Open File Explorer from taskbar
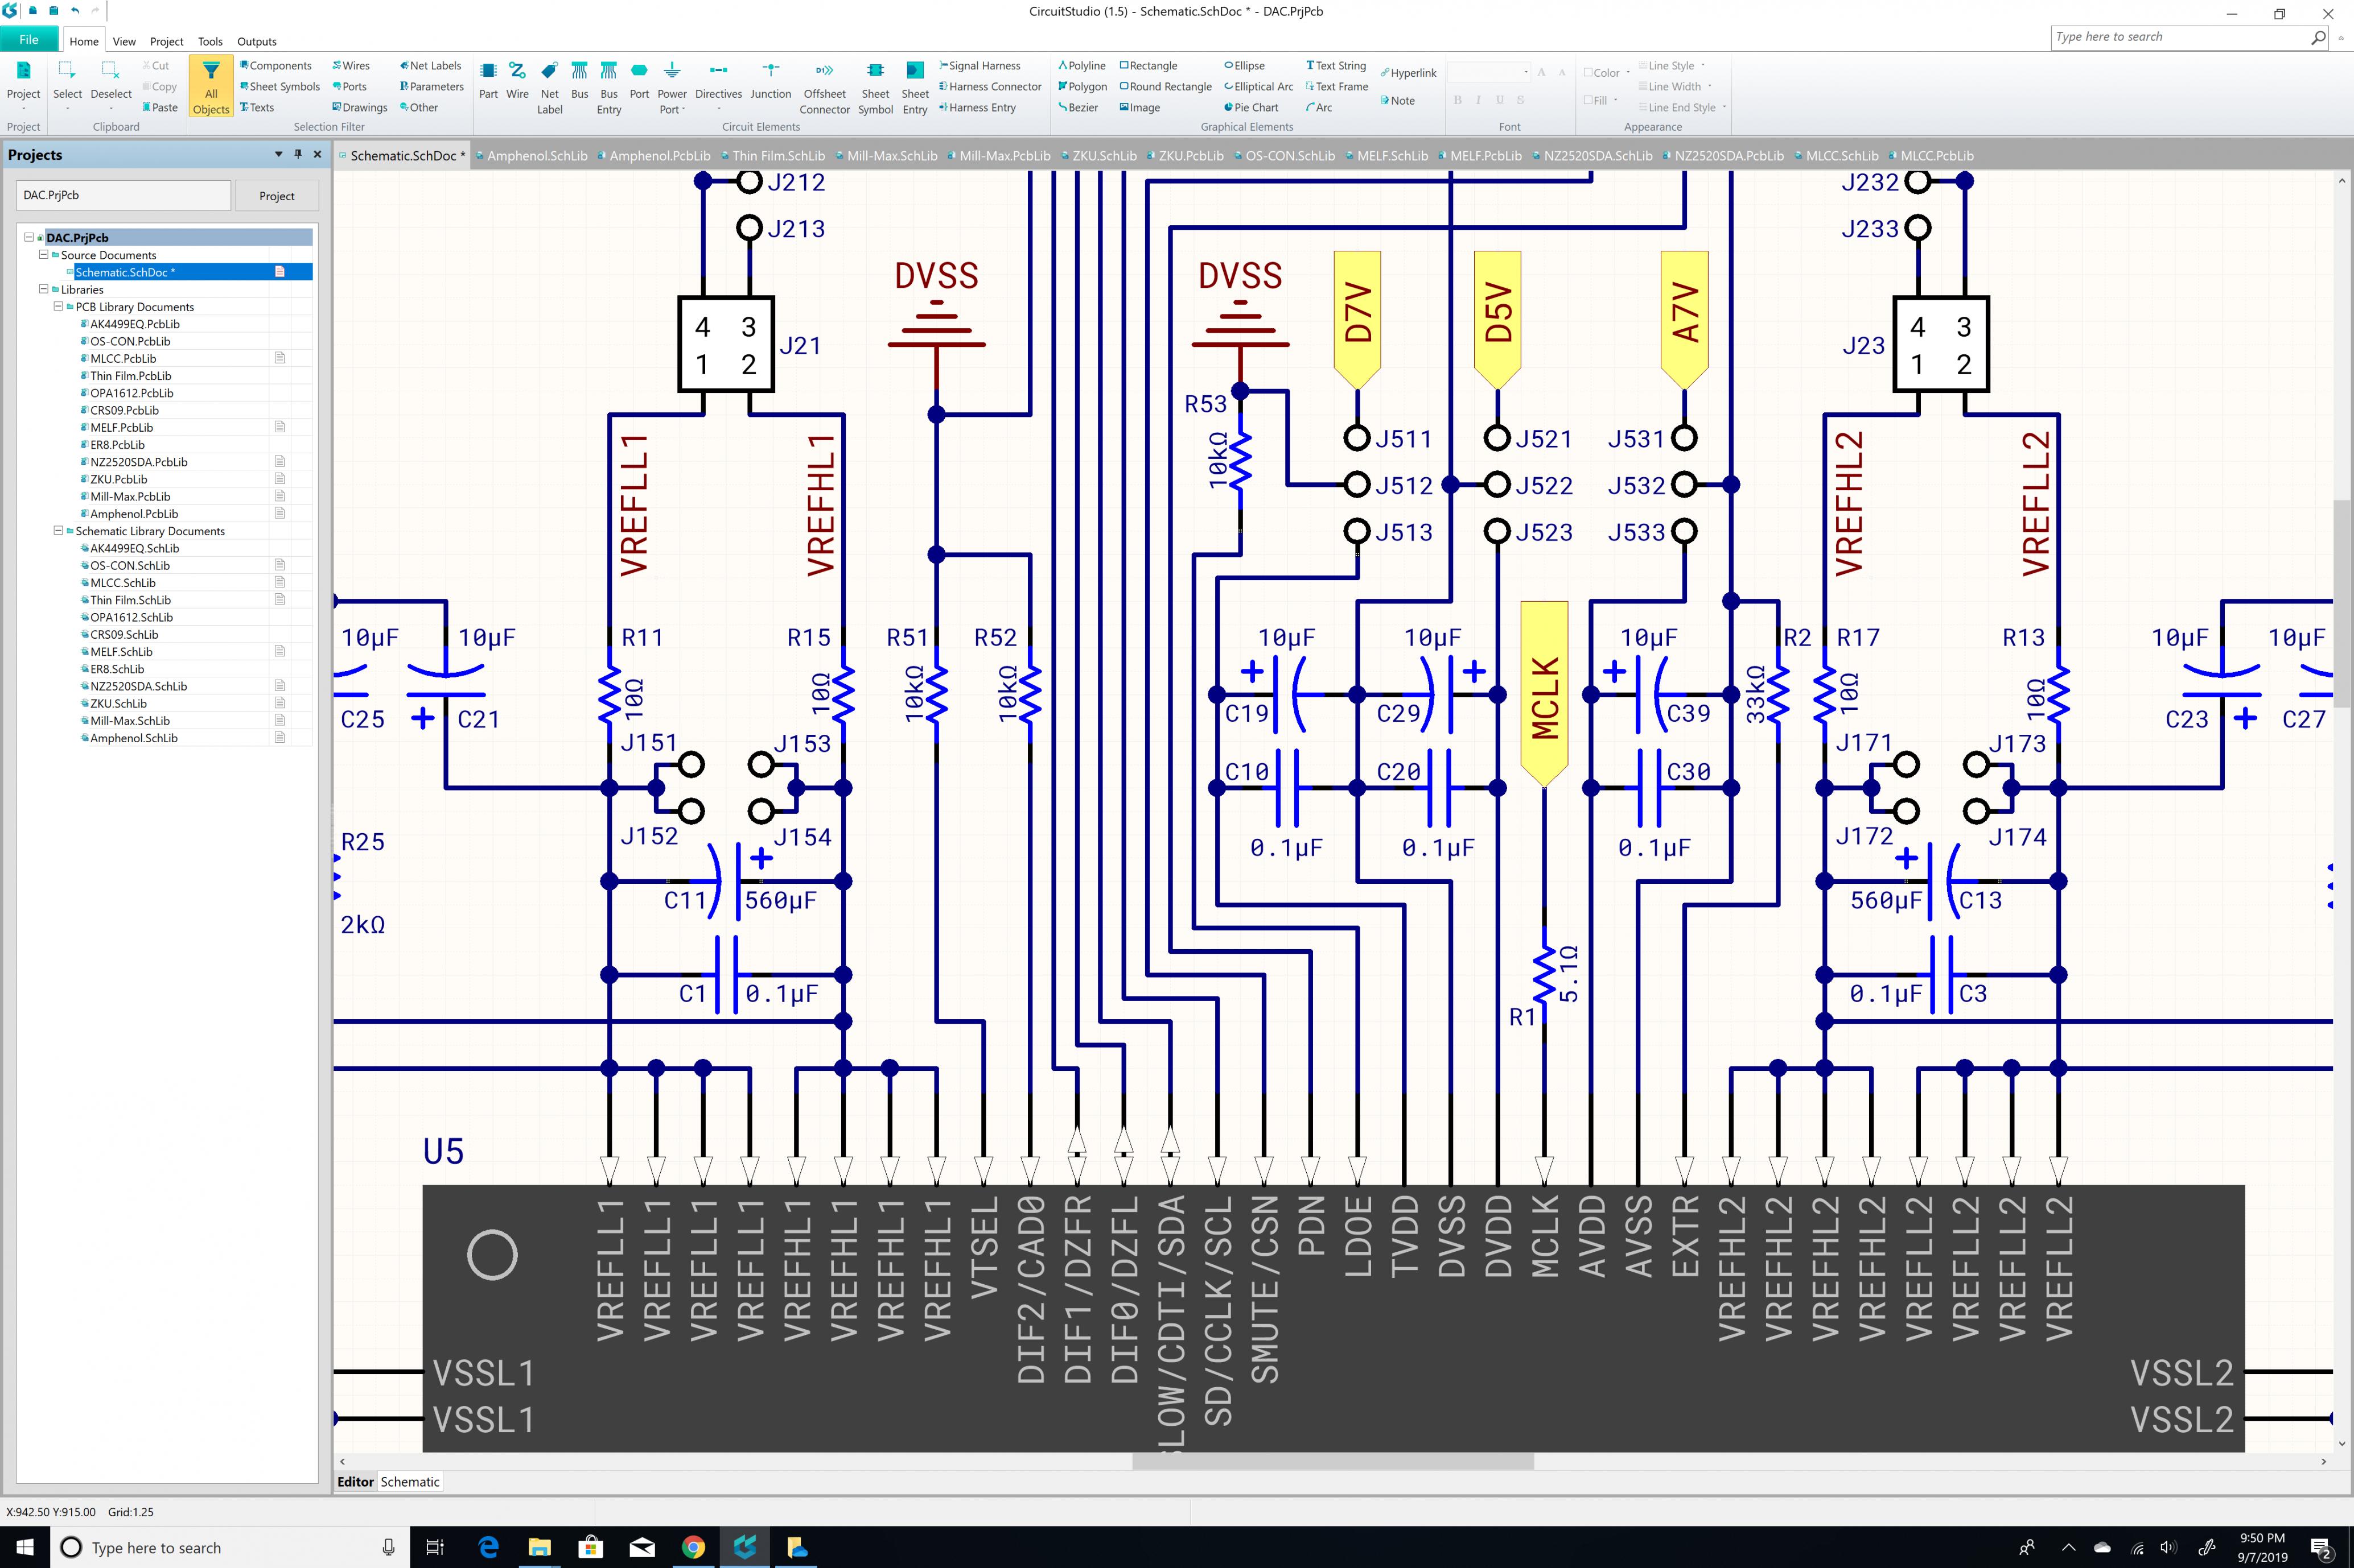 pos(539,1547)
